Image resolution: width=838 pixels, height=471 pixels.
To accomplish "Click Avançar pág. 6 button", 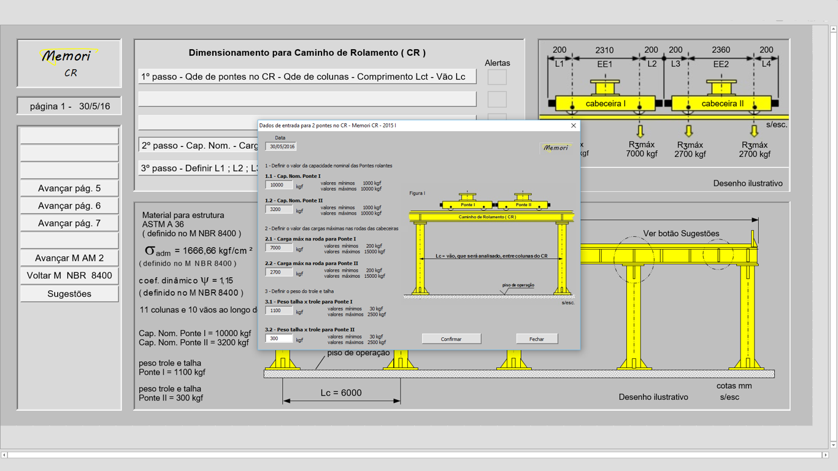I will (69, 205).
